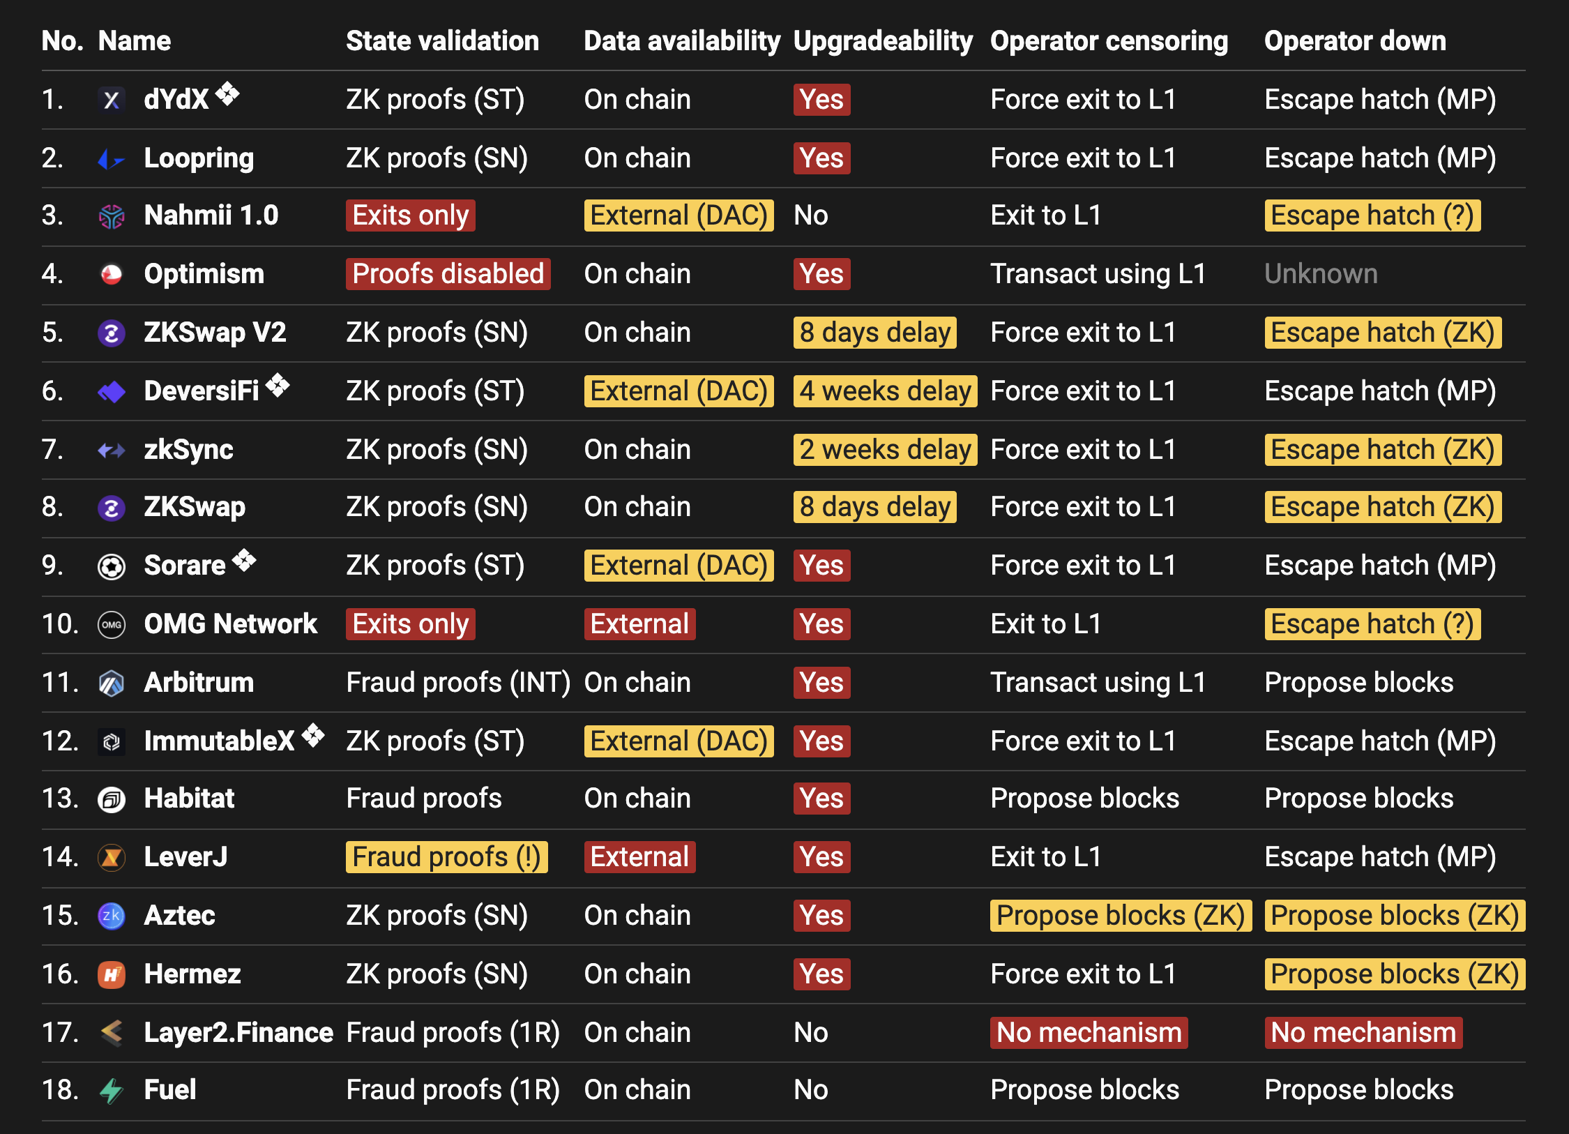
Task: Click Aztec's 'Propose blocks (ZK)' censoring badge
Action: (1121, 916)
